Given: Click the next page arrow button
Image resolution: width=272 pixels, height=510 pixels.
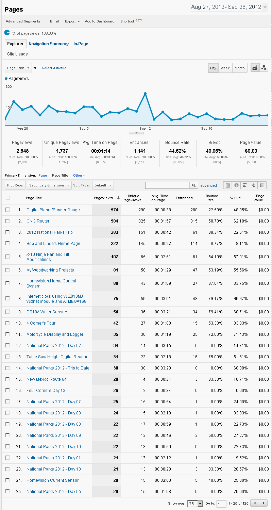Looking at the screenshot, I should 263,503.
